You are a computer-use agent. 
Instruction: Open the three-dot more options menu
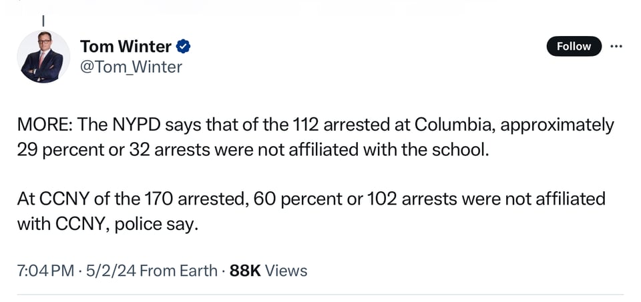(x=616, y=46)
